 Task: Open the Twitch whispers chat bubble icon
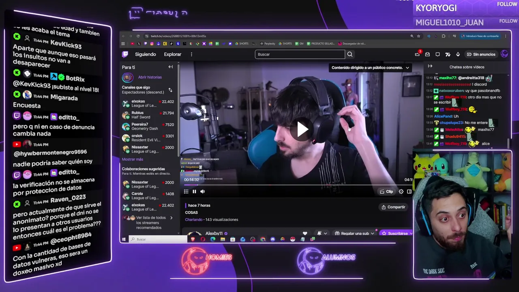[438, 54]
